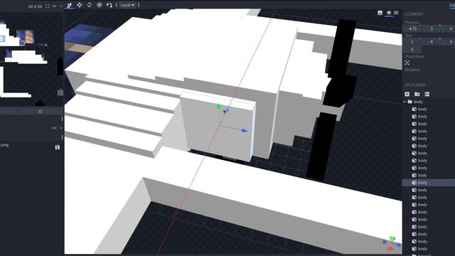Screen dimensions: 455x256
Task: Click the blue axis arrow on gizmo
Action: (x=245, y=131)
